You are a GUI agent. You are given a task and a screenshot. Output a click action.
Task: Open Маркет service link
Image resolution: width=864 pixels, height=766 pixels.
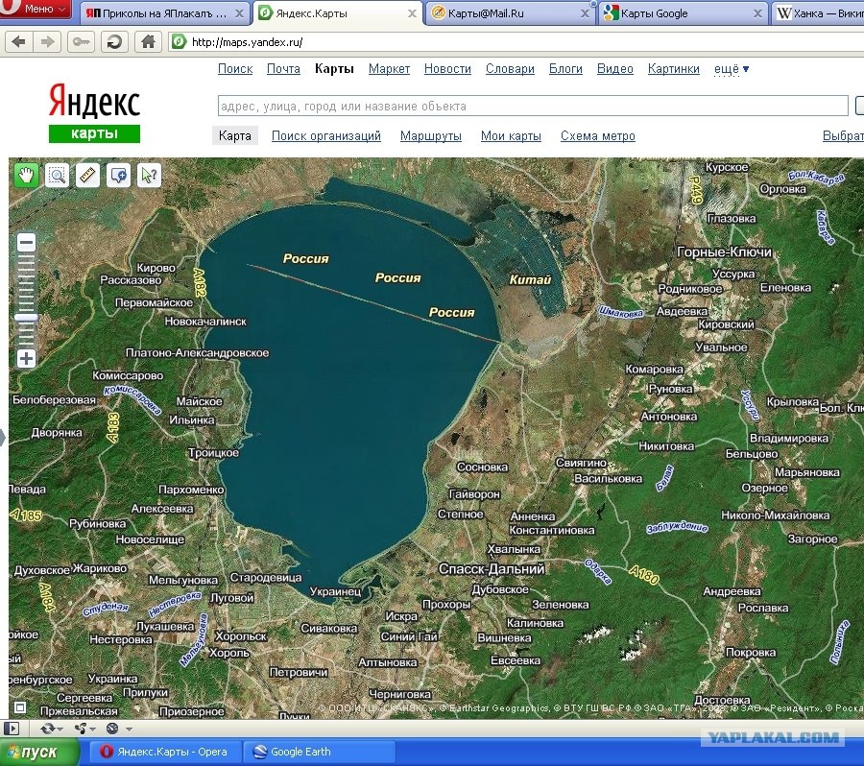point(389,68)
